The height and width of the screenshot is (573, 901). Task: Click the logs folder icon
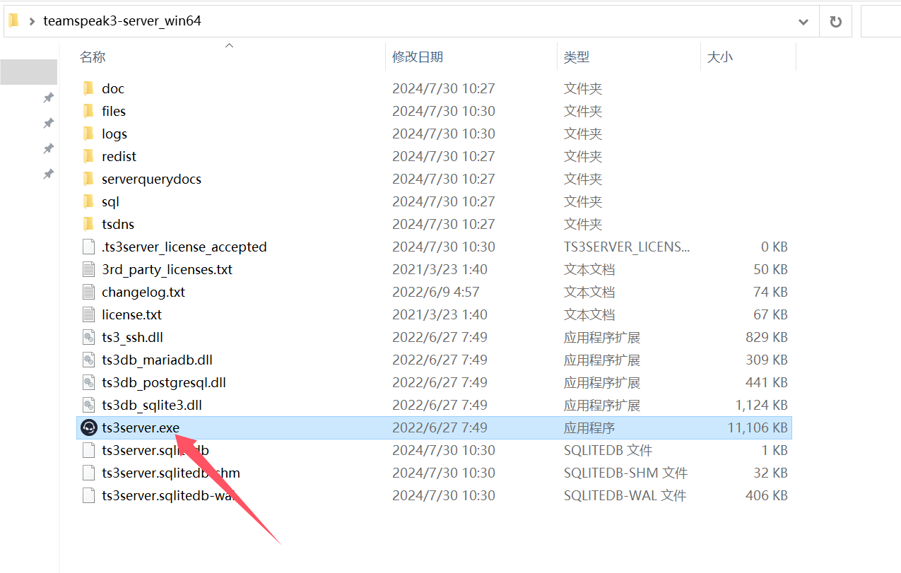88,134
